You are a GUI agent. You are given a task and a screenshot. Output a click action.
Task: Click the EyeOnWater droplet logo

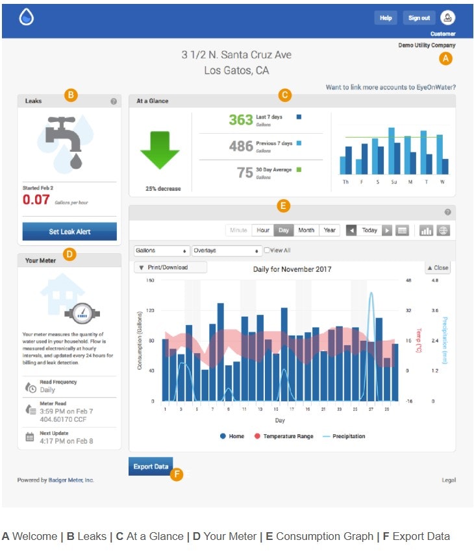tap(26, 18)
